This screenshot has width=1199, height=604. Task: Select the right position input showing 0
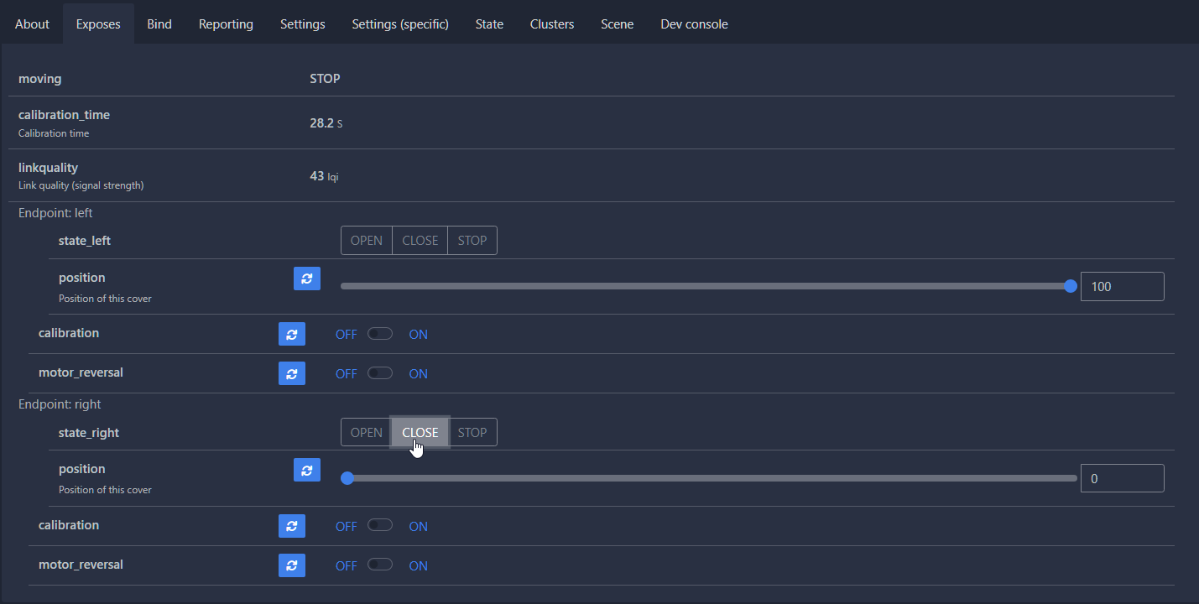click(1122, 477)
